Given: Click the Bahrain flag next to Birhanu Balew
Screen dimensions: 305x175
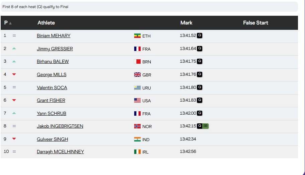Looking at the screenshot, I should click(137, 62).
